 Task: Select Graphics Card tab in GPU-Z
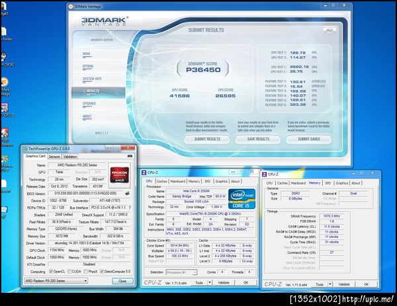click(35, 156)
